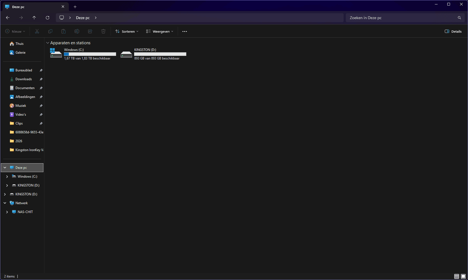Click the Zoeken in Deze pc search field
This screenshot has width=468, height=280.
point(401,18)
